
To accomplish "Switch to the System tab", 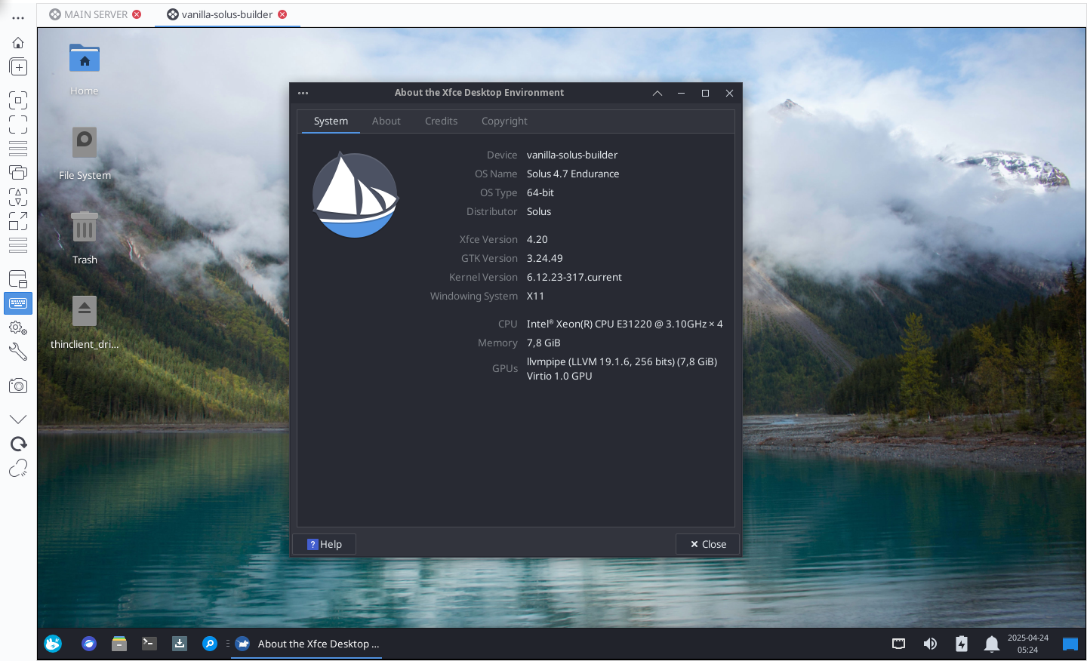I will pos(331,121).
